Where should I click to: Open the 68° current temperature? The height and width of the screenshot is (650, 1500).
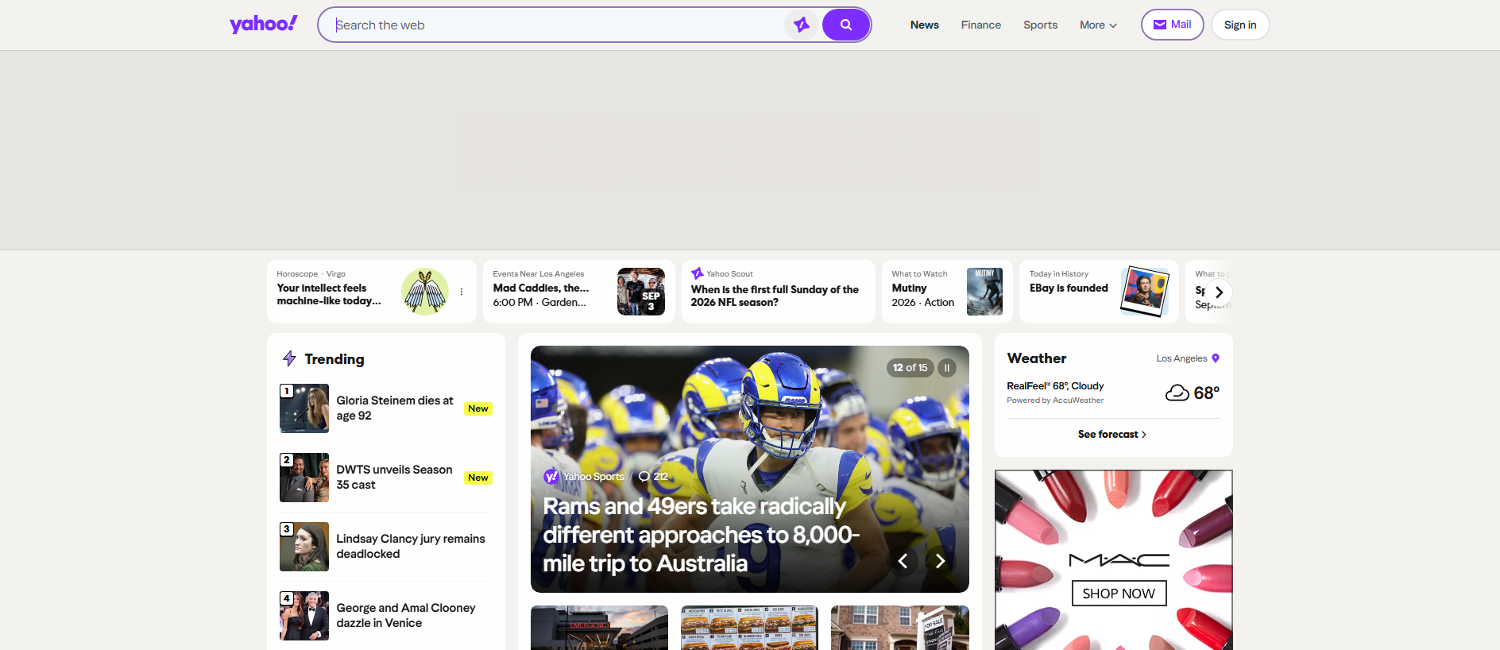[x=1207, y=393]
